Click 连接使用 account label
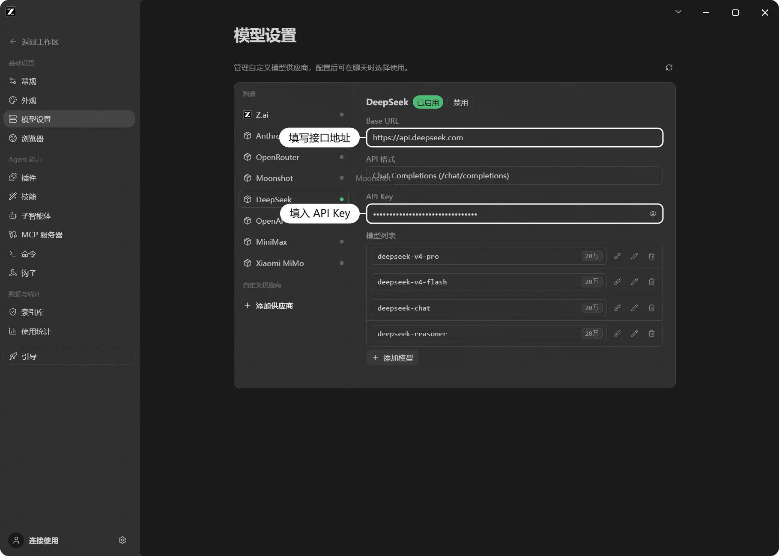Screen dimensions: 779x556 pyautogui.click(x=44, y=541)
